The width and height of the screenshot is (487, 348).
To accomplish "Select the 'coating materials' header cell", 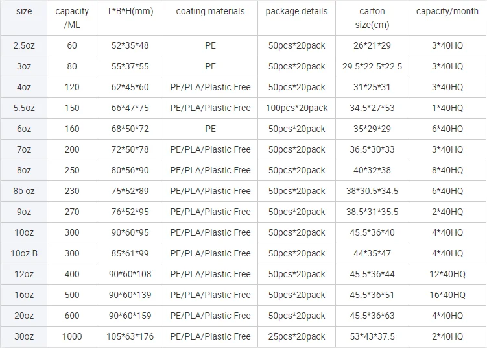I will (210, 18).
